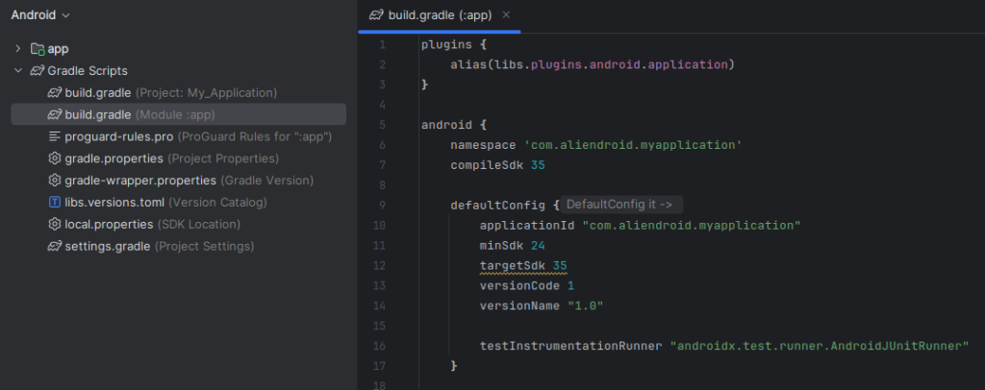
Task: Open the Android project view dropdown
Action: (x=40, y=15)
